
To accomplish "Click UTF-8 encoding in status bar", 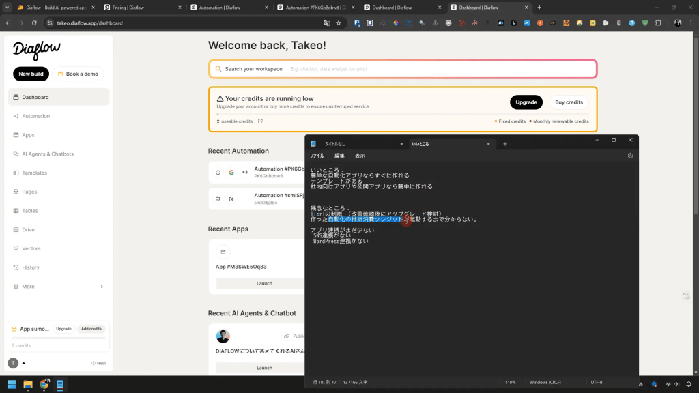I will point(597,382).
